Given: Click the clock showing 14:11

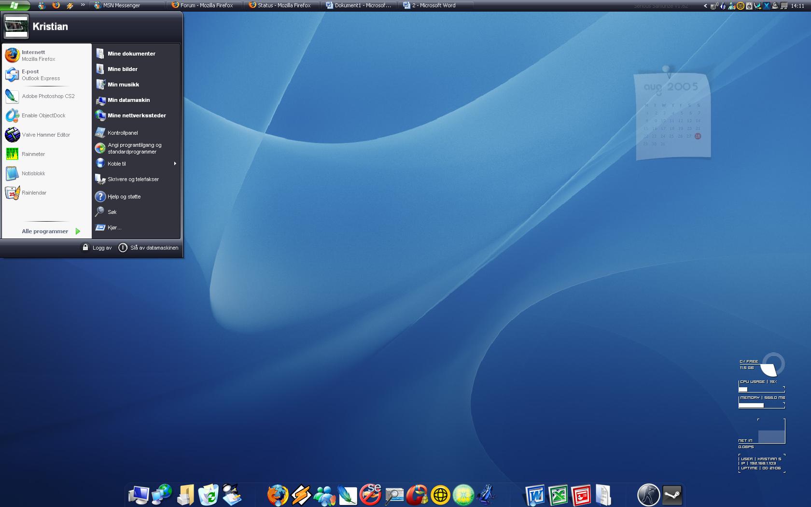Looking at the screenshot, I should tap(797, 6).
